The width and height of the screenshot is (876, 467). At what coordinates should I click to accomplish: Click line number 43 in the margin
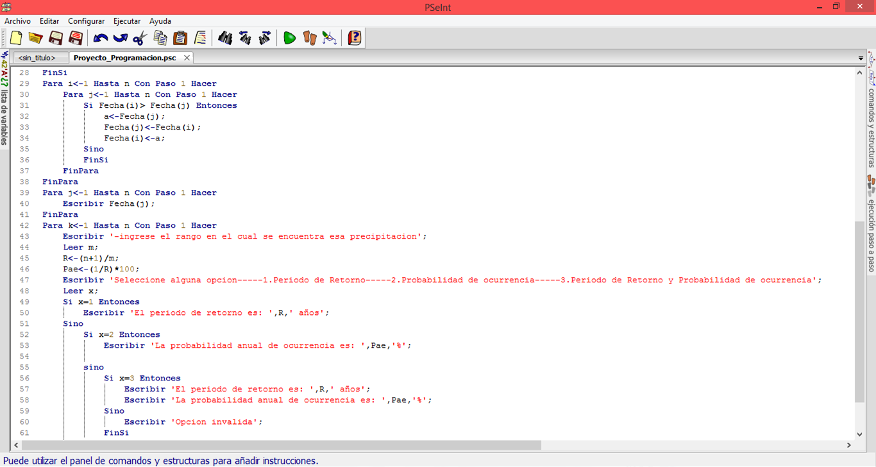[x=24, y=236]
